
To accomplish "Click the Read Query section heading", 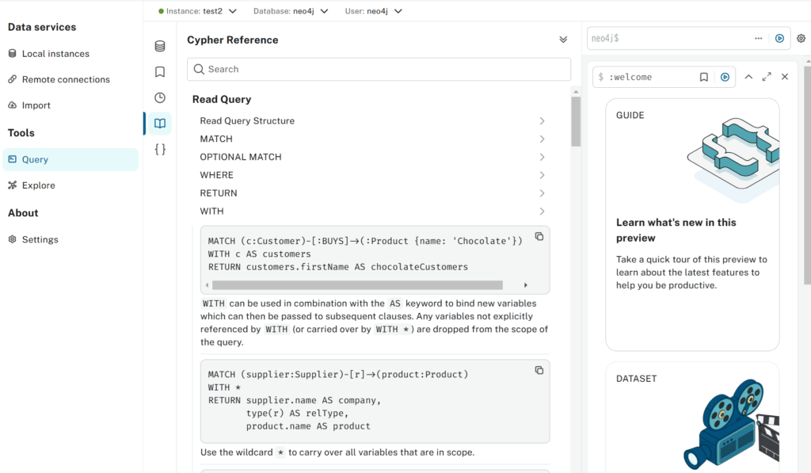I will pyautogui.click(x=222, y=99).
